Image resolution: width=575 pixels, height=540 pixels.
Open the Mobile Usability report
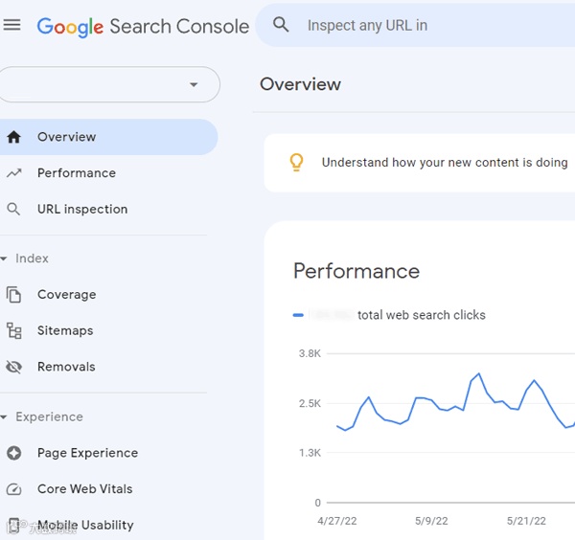tap(85, 525)
